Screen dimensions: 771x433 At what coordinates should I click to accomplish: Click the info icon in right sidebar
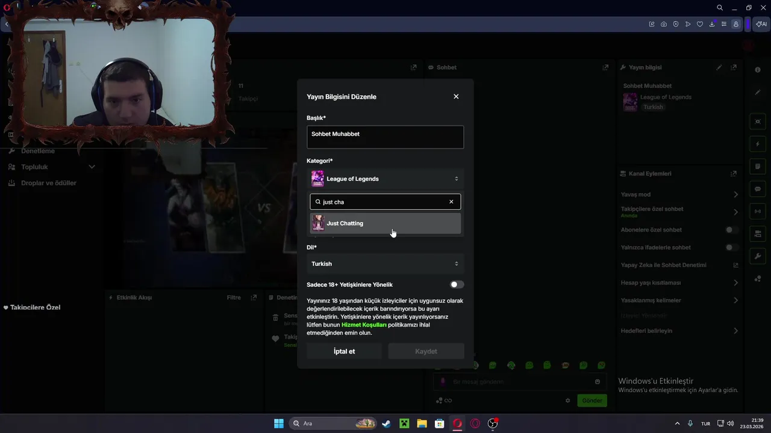point(758,70)
